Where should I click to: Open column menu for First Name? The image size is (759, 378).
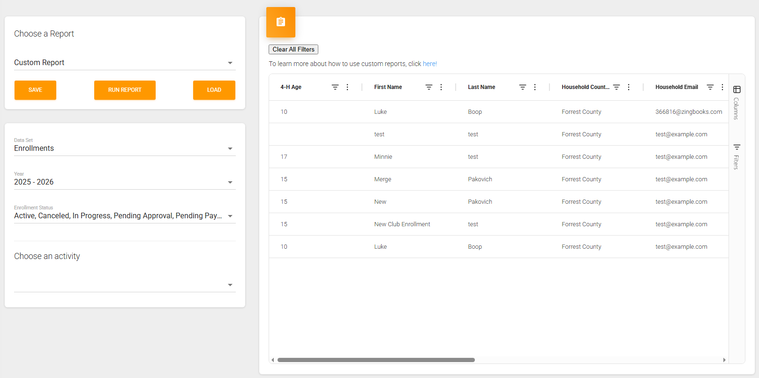coord(441,87)
